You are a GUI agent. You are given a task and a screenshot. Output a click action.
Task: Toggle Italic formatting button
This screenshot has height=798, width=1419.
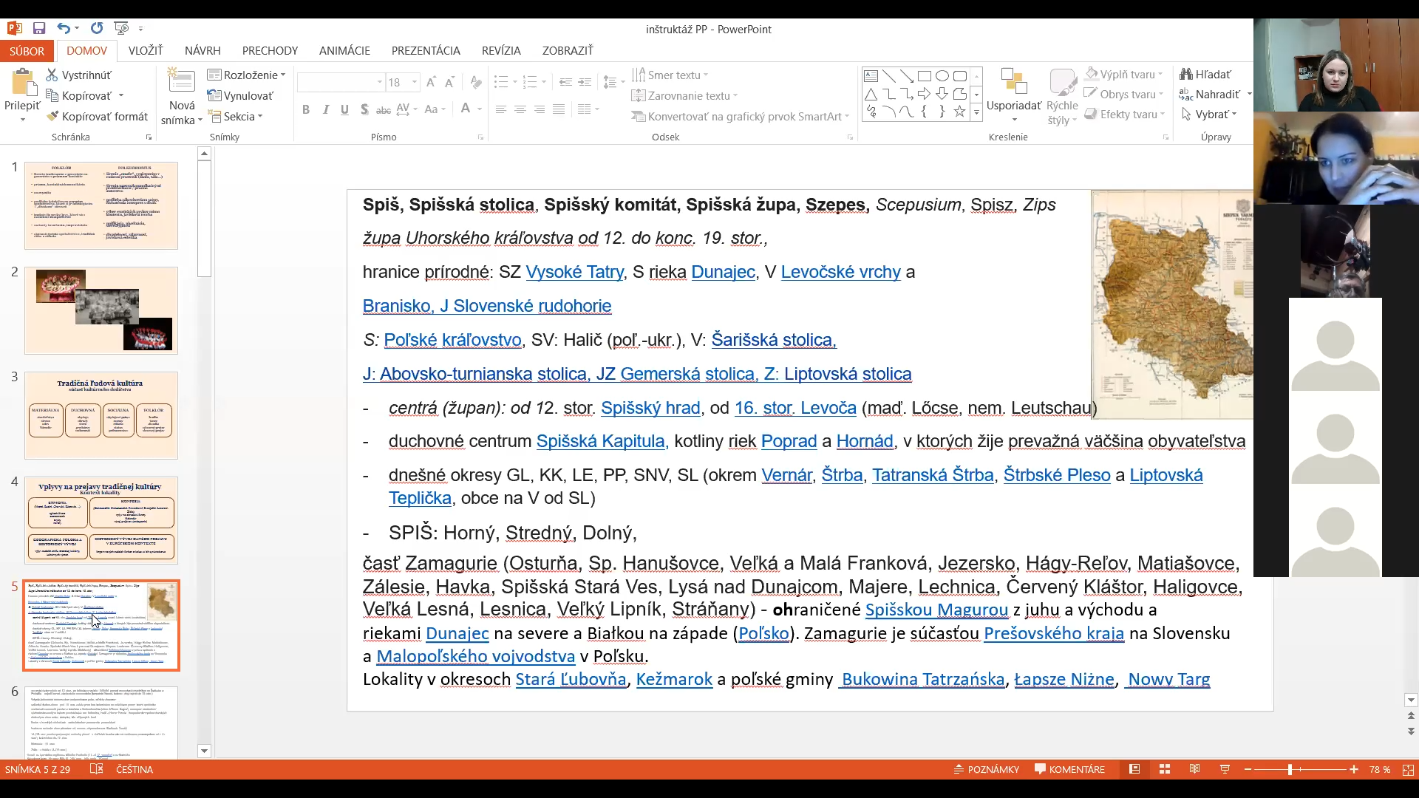(325, 109)
